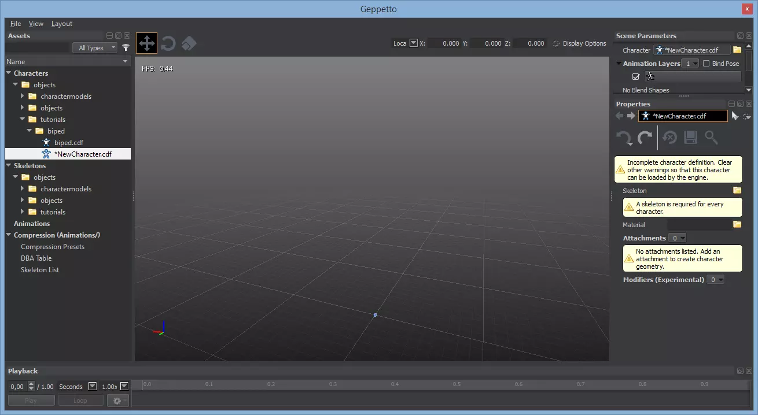The height and width of the screenshot is (415, 758).
Task: Expand the charactermodels folder under Characters
Action: [x=23, y=97]
